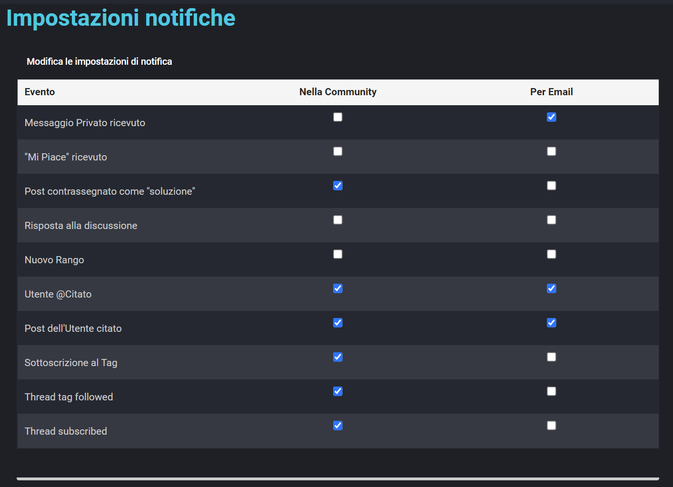Check community box for Nuovo Rango
Image resolution: width=673 pixels, height=487 pixels.
(337, 254)
